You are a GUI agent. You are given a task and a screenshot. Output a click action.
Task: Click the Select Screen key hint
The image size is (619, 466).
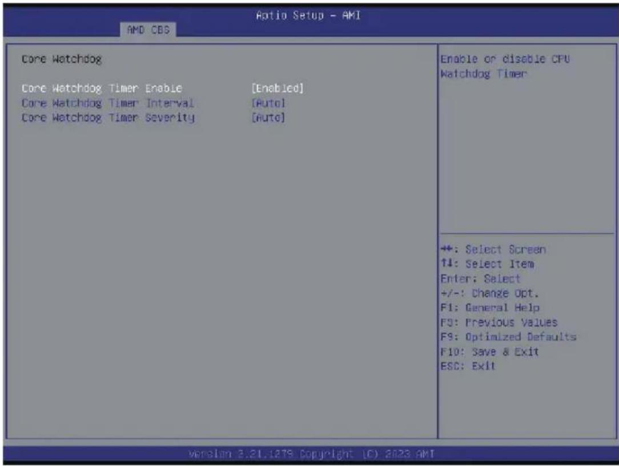click(x=493, y=250)
